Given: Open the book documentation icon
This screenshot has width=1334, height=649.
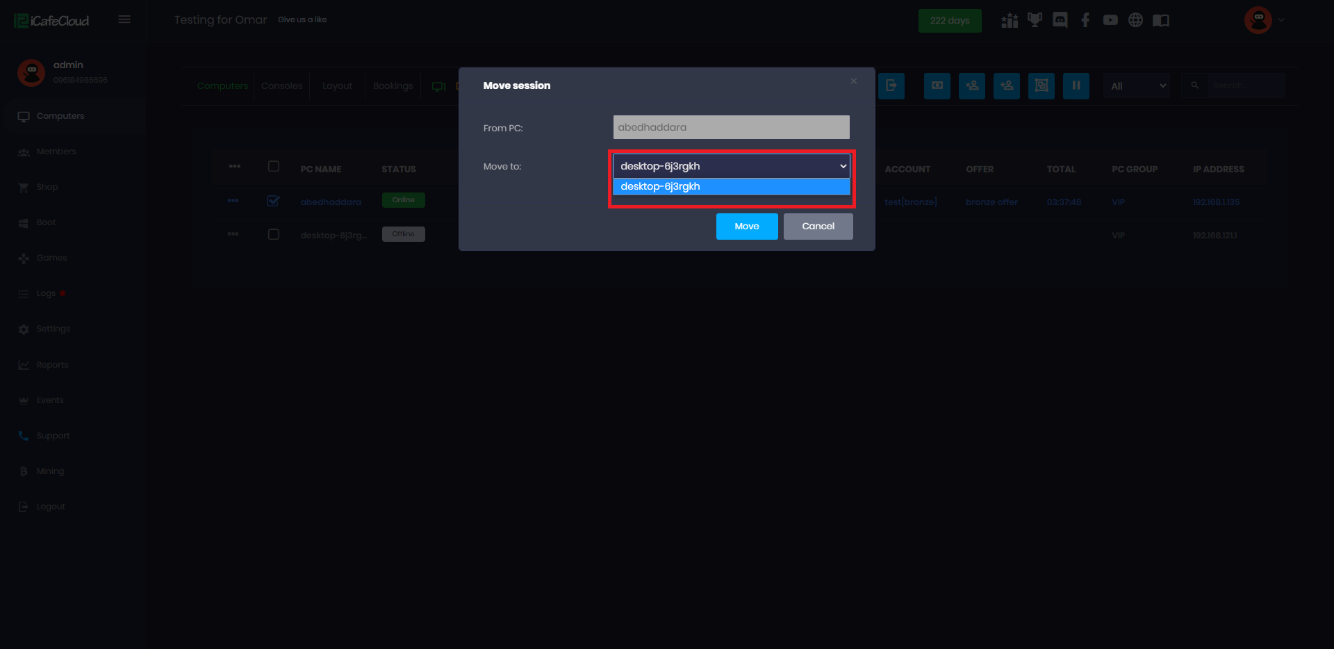Looking at the screenshot, I should [x=1161, y=20].
